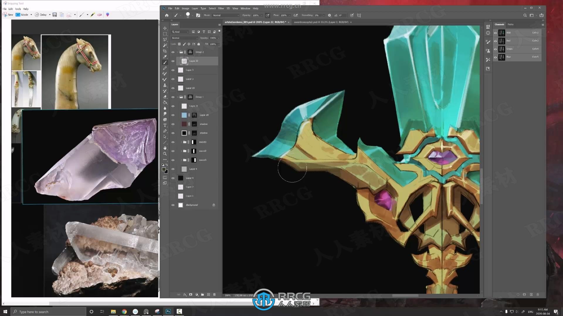563x316 pixels.
Task: Toggle the brush settings panel icon
Action: [x=198, y=15]
